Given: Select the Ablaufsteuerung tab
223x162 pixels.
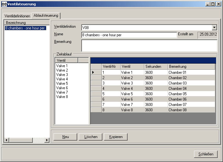Looking at the screenshot, I should coord(46,15).
